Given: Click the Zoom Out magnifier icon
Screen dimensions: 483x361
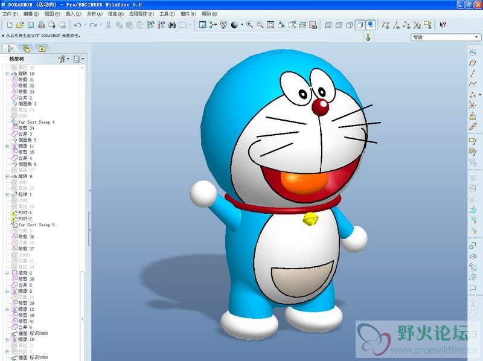Looking at the screenshot, I should click(260, 25).
